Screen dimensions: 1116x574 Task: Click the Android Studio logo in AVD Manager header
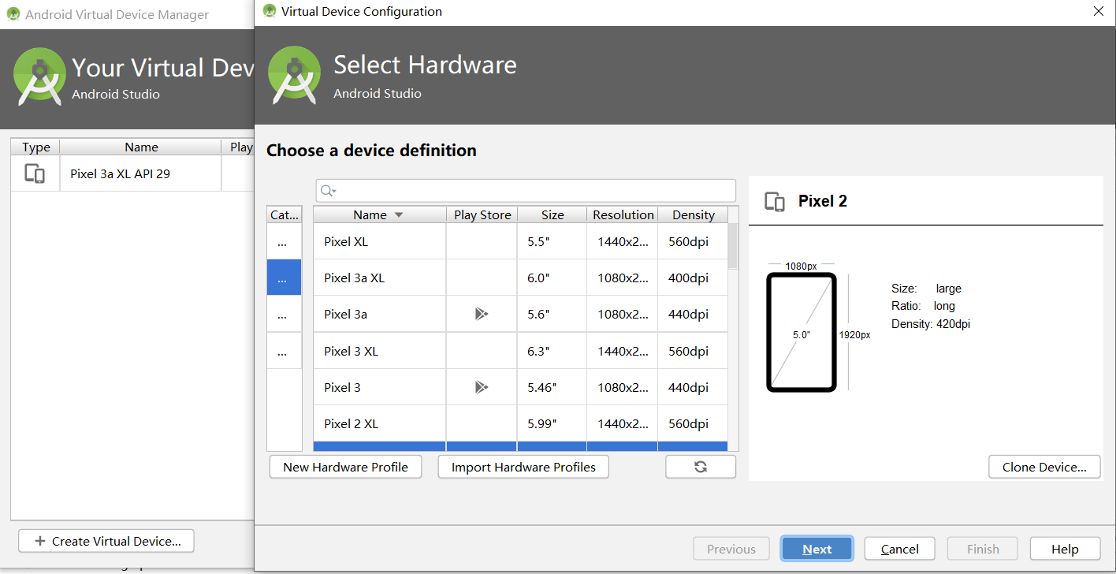(40, 76)
